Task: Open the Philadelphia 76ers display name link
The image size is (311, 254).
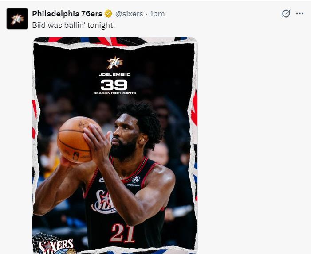Action: point(67,14)
